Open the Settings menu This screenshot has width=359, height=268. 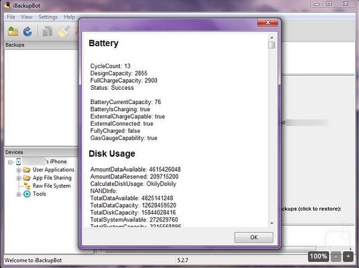48,17
